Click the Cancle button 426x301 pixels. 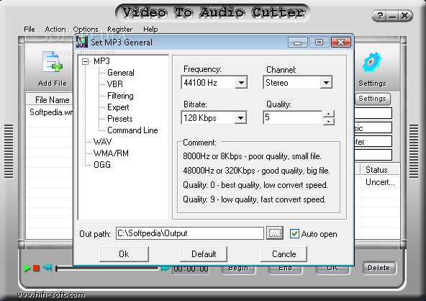coord(284,254)
